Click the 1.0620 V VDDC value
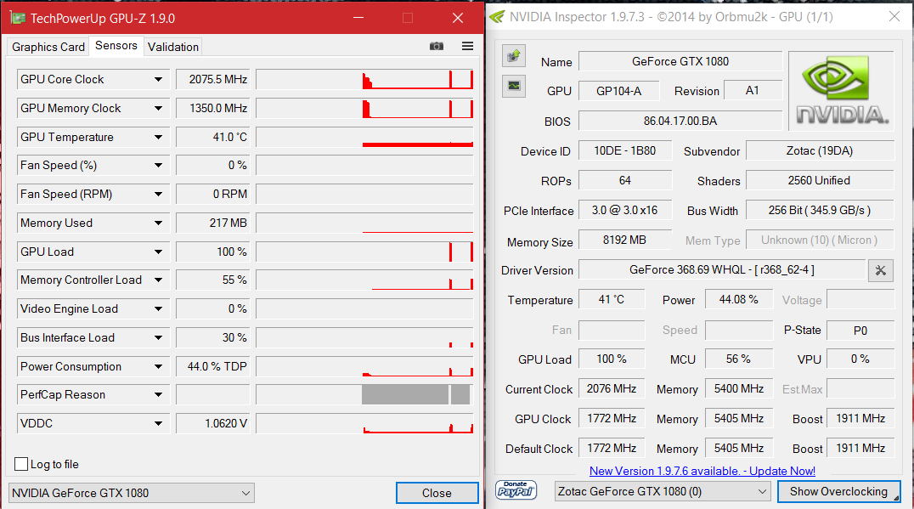The image size is (914, 509). 212,423
